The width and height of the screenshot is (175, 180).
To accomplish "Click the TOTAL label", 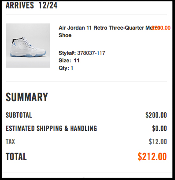I will [16, 157].
